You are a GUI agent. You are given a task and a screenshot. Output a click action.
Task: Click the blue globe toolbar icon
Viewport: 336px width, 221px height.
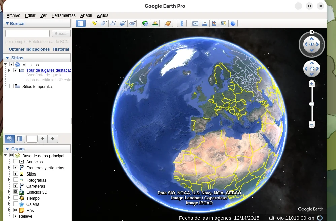pos(233,23)
